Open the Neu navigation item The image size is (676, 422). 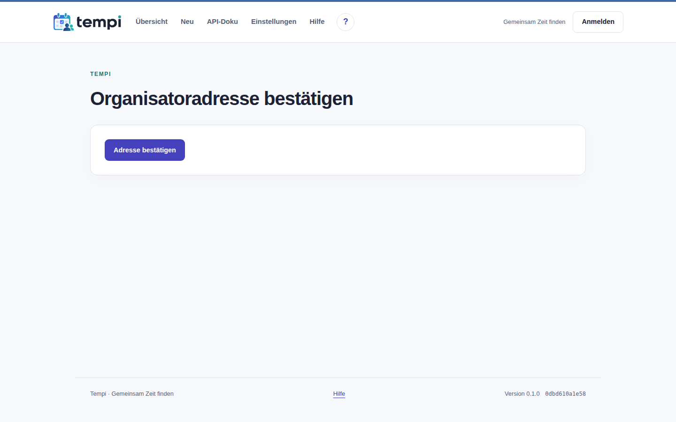pos(187,22)
